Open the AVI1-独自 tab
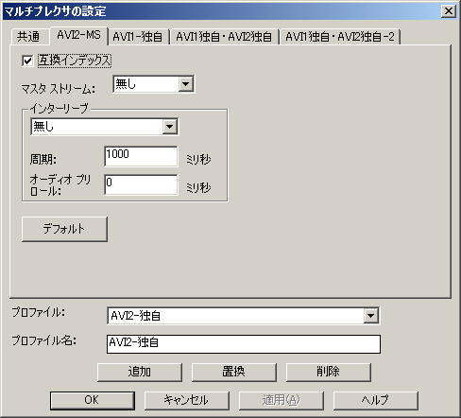The height and width of the screenshot is (418, 461). pyautogui.click(x=138, y=37)
